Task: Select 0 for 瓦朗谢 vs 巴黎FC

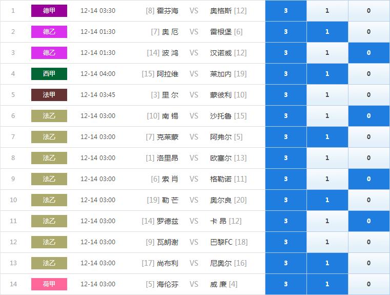Action: (x=369, y=242)
